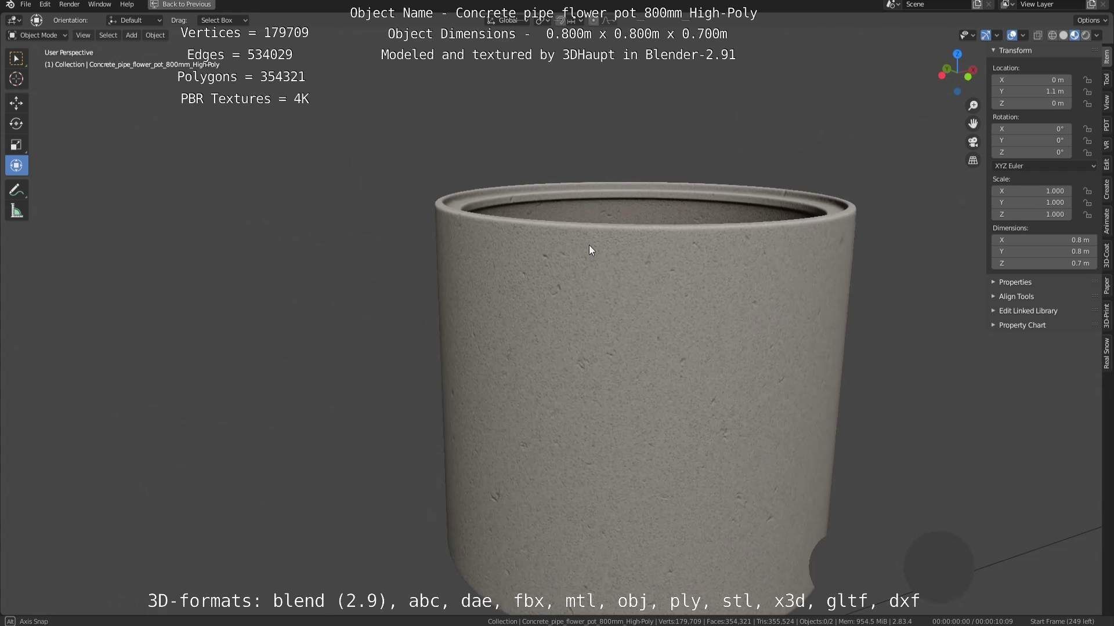The height and width of the screenshot is (626, 1114).
Task: Toggle lock on Location Y
Action: 1088,92
